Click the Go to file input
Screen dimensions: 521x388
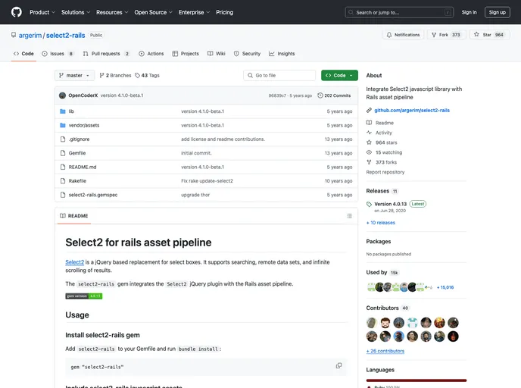279,76
